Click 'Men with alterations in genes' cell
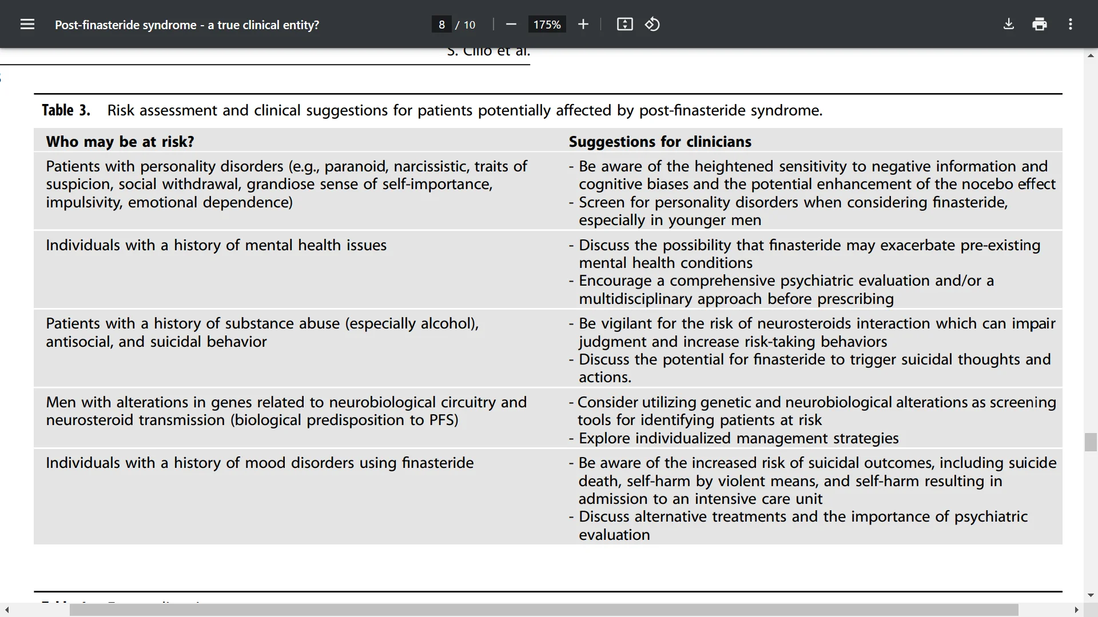The image size is (1098, 617). (287, 411)
